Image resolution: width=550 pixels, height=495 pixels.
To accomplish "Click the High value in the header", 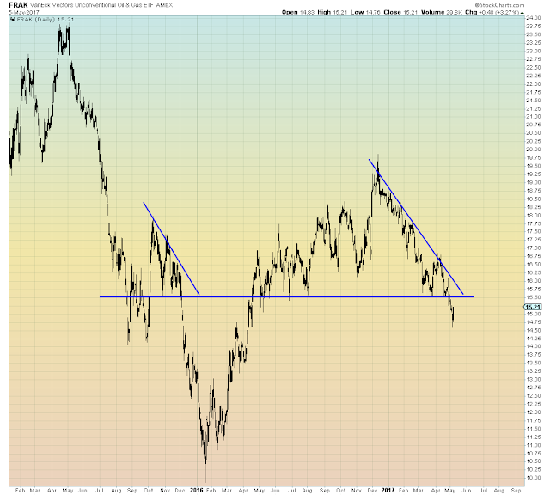I will tap(340, 12).
